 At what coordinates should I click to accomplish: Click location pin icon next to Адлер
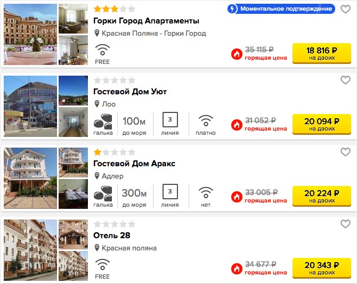(97, 176)
